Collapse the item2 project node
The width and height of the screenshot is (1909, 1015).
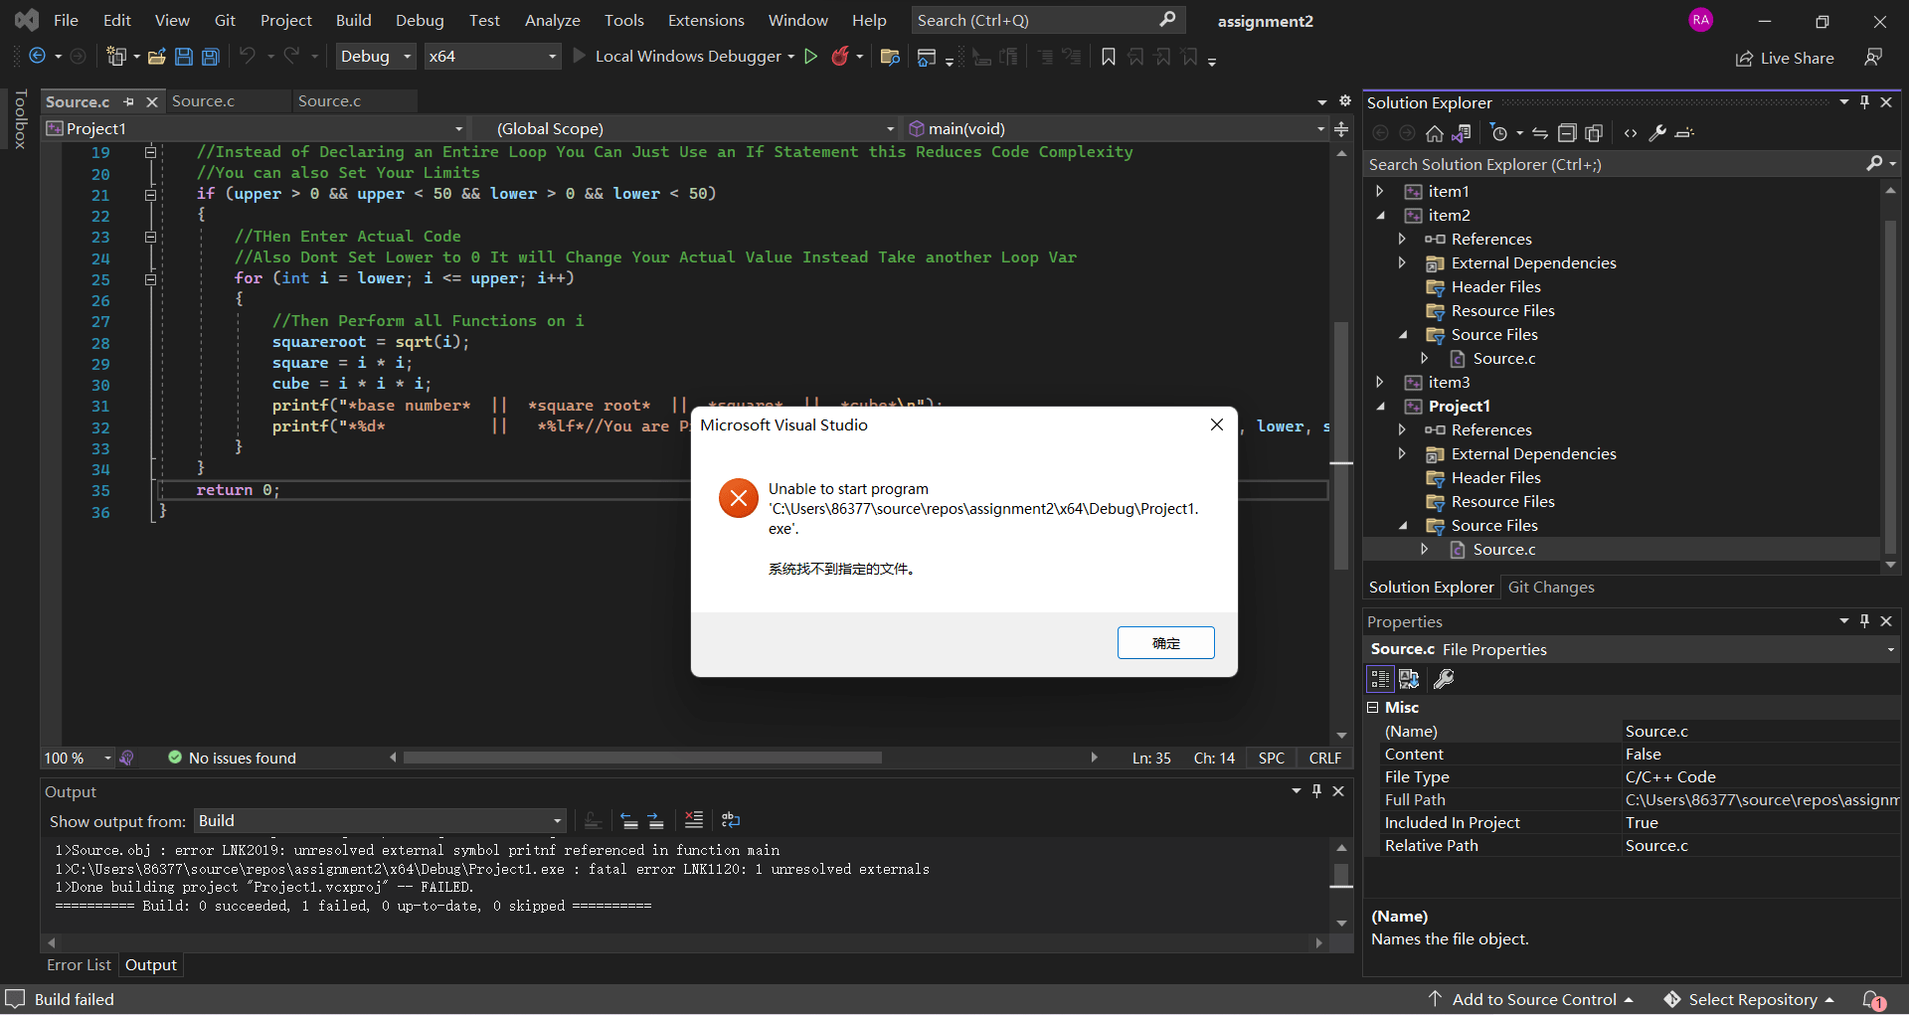(1380, 215)
